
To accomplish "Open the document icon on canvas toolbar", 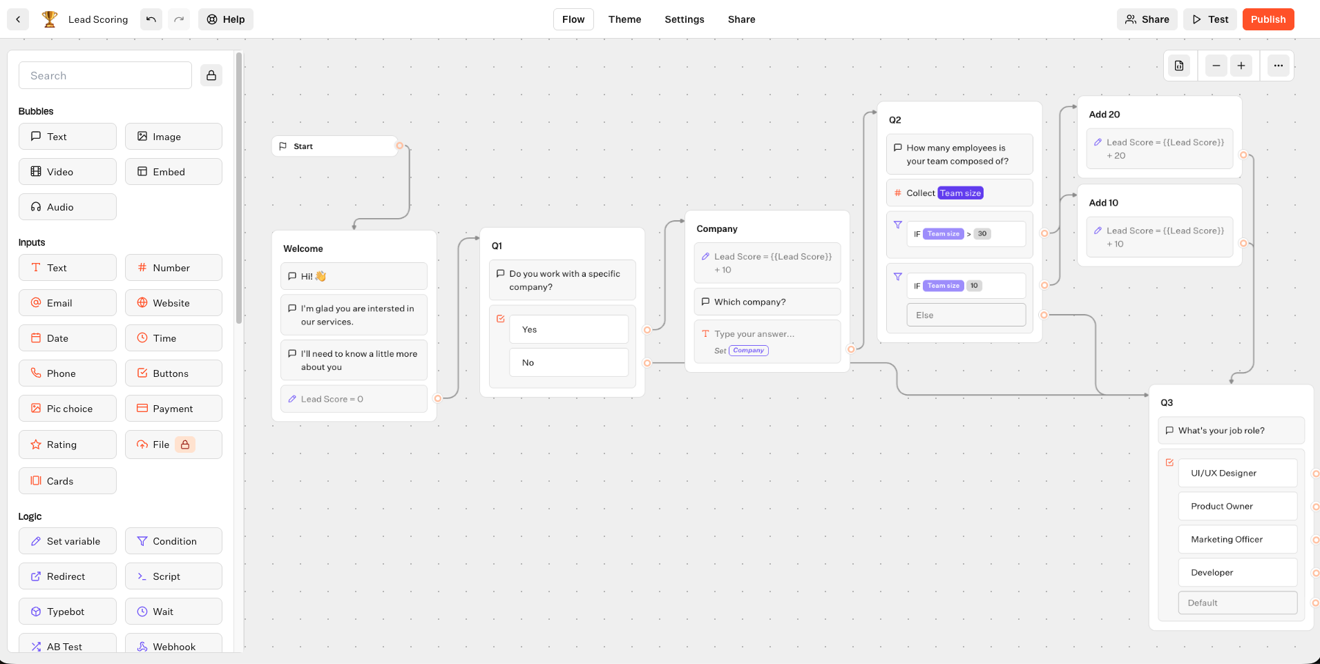I will (x=1179, y=66).
